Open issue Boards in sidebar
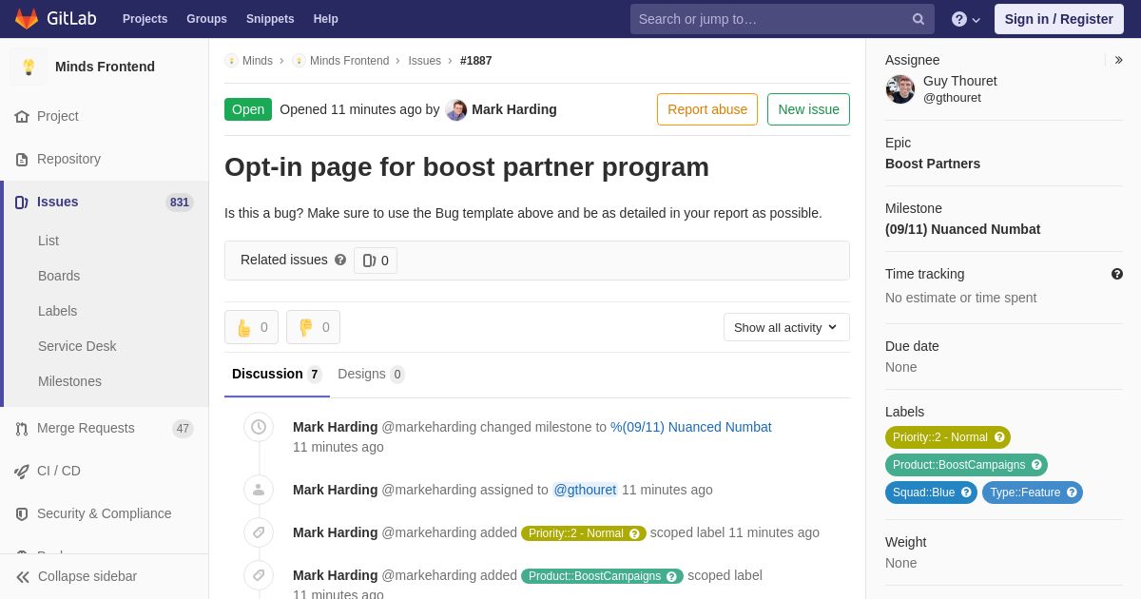 (x=59, y=276)
